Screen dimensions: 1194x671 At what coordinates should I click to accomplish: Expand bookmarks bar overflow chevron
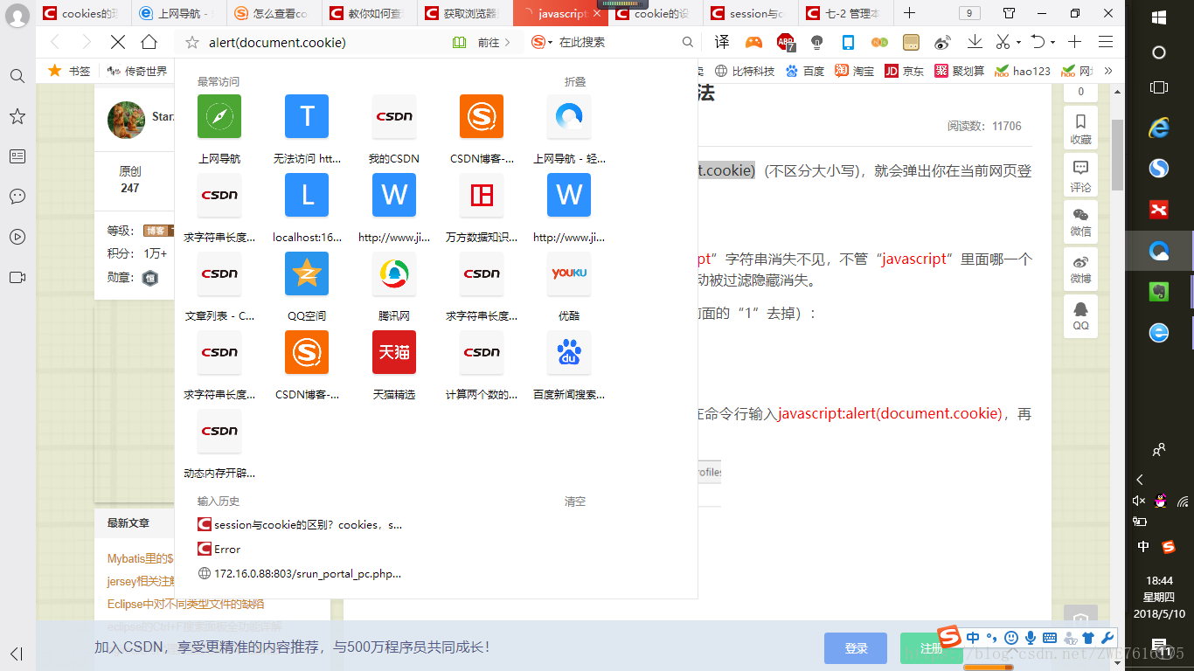pyautogui.click(x=1108, y=71)
